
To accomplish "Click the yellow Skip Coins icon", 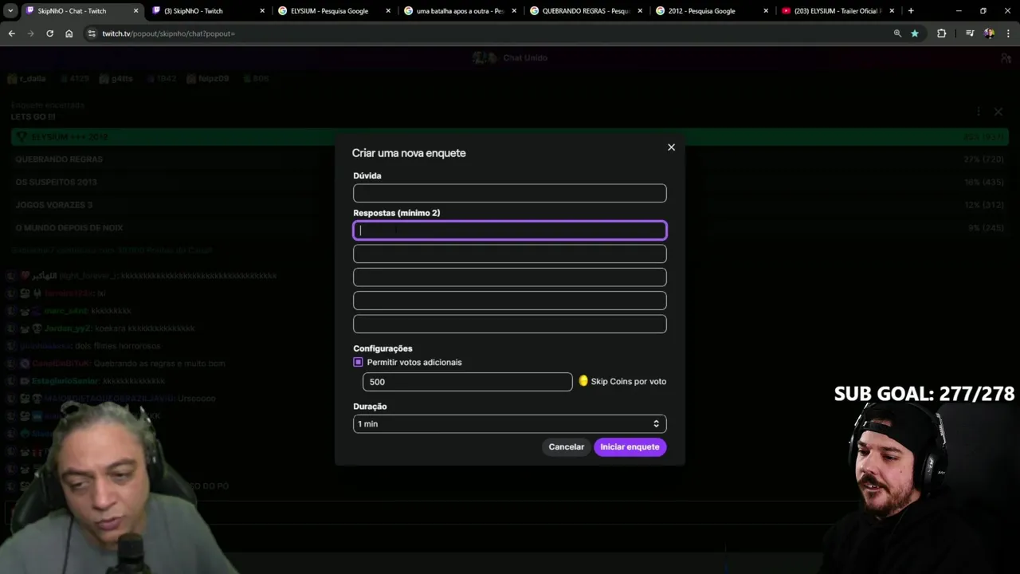I will pyautogui.click(x=583, y=381).
